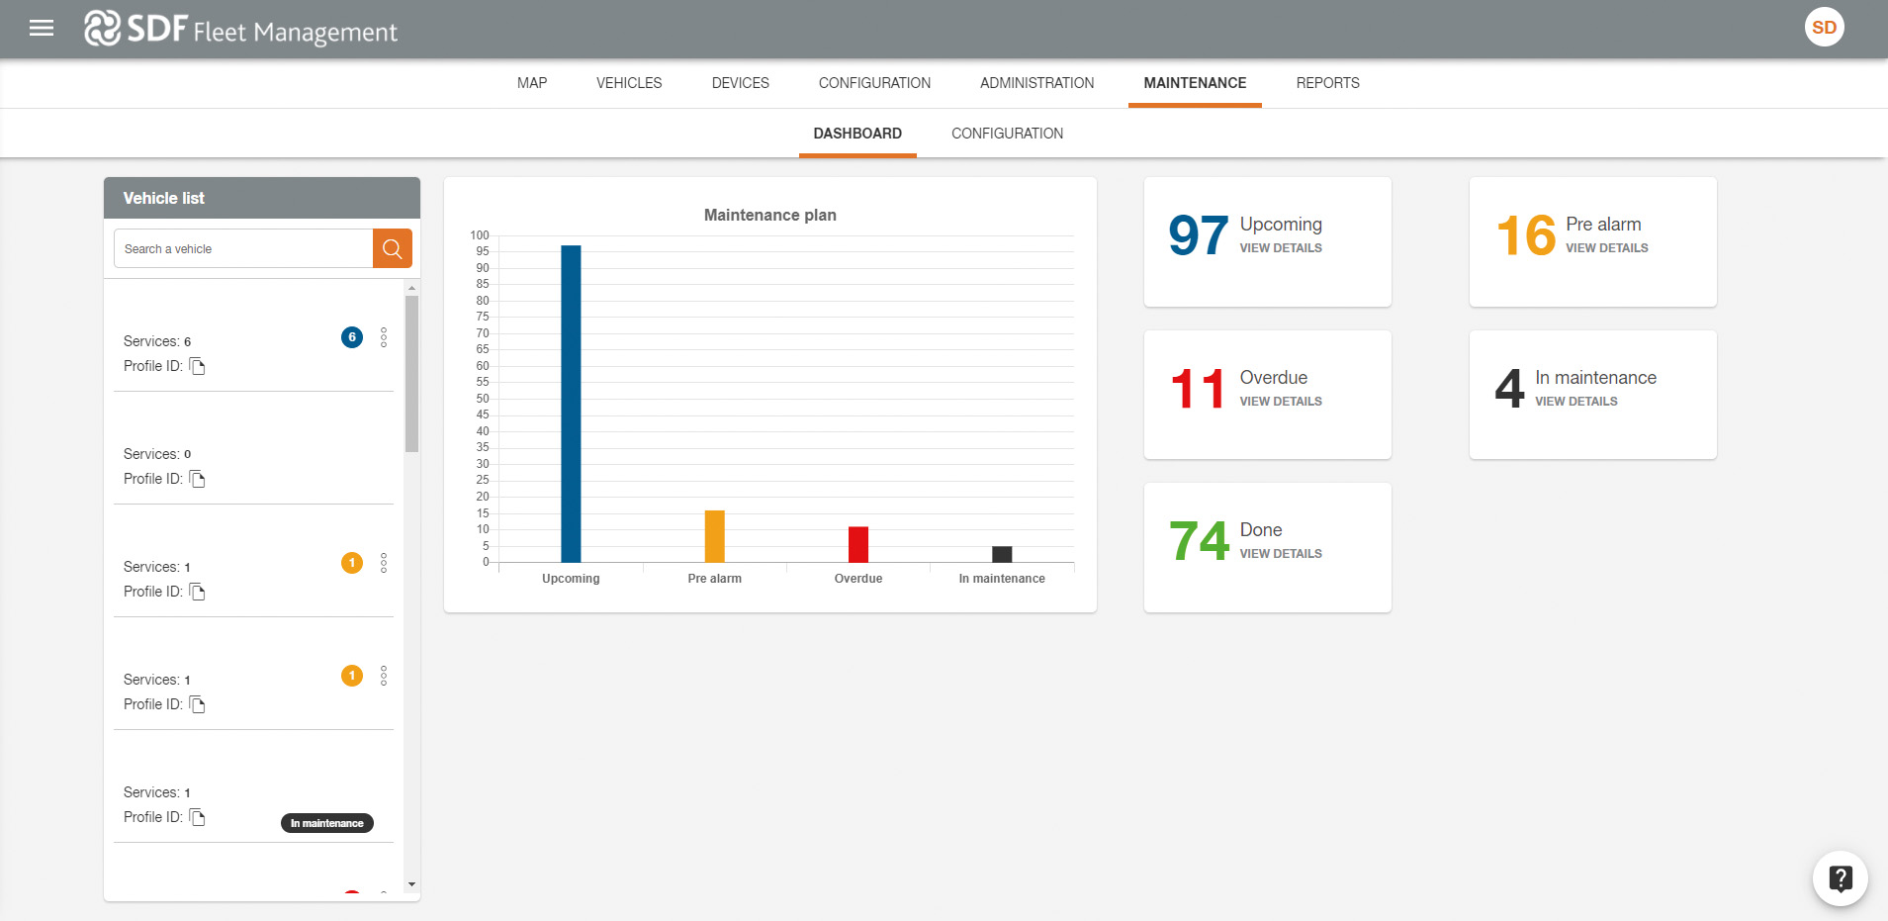Click the blue 6 services badge
The image size is (1888, 921).
[352, 337]
